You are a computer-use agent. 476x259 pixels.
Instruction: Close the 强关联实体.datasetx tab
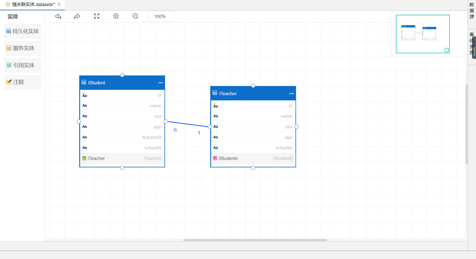[x=59, y=5]
